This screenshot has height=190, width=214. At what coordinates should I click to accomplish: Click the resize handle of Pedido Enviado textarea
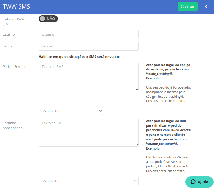coord(137,89)
